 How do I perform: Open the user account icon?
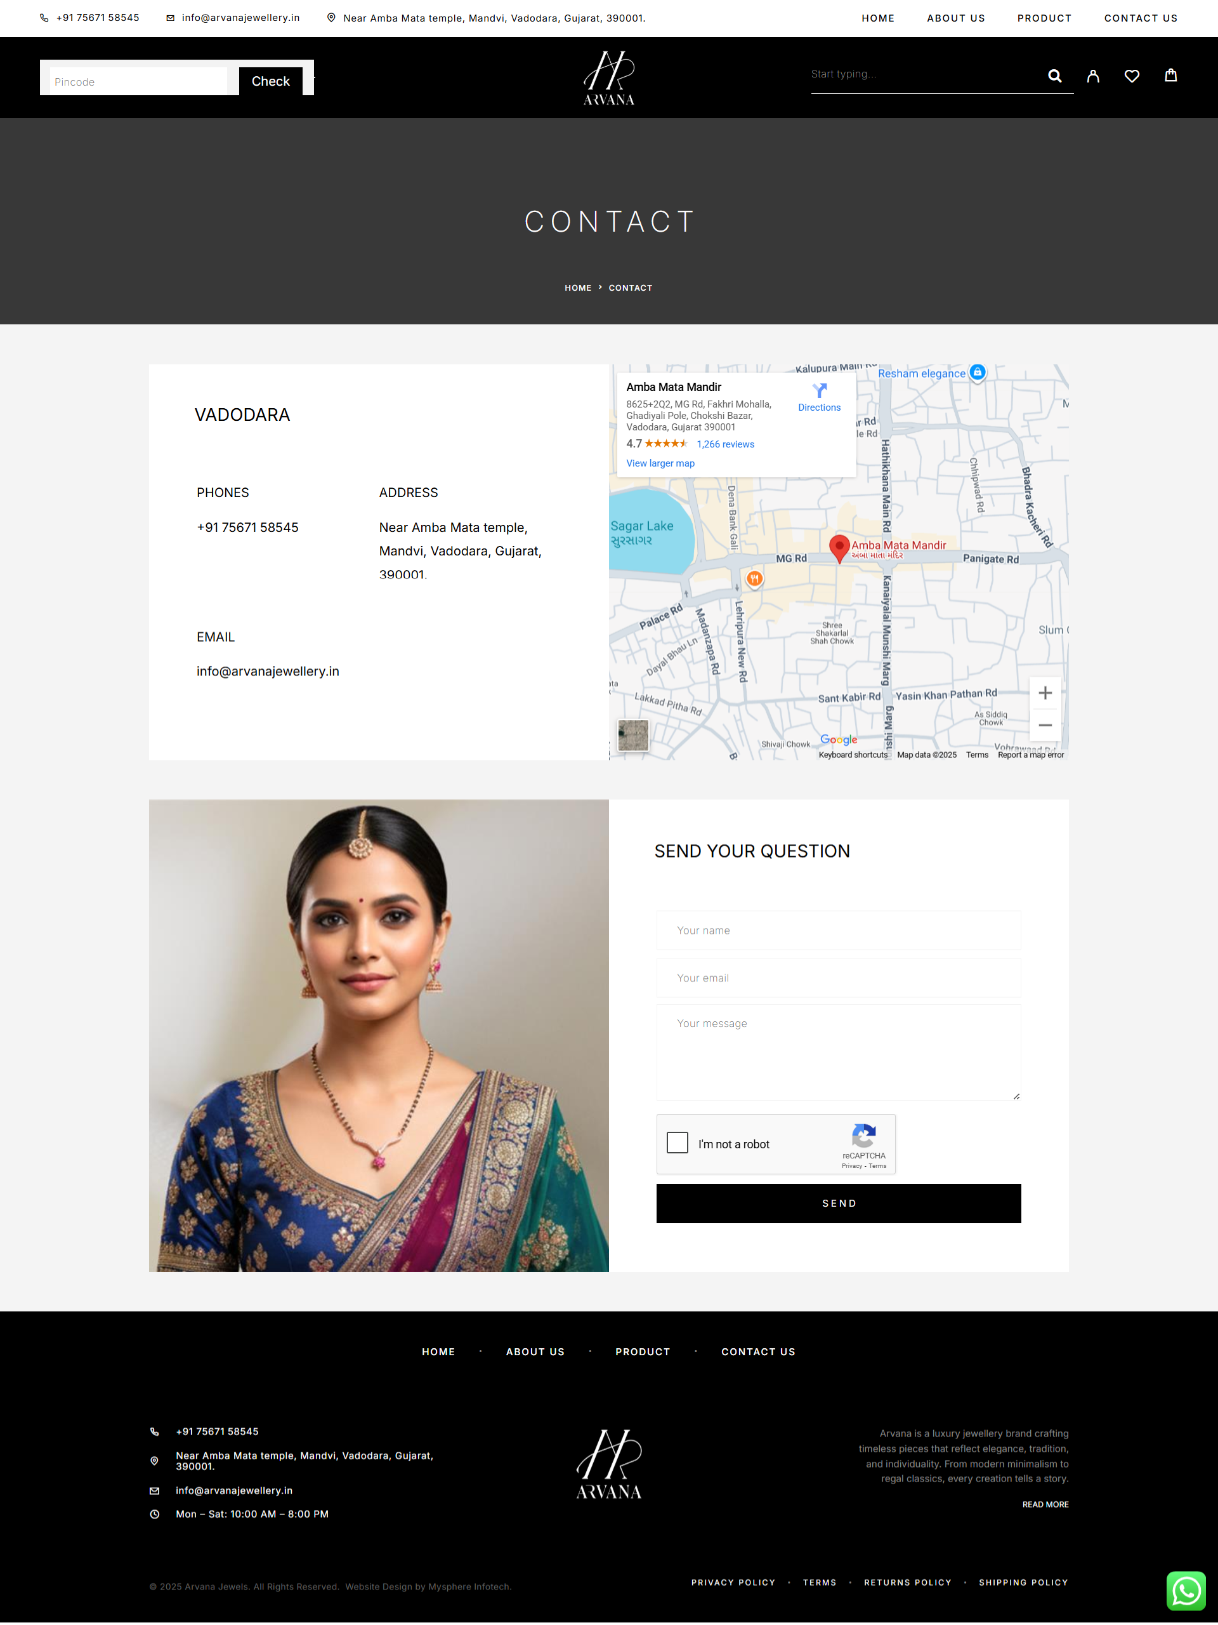(1093, 76)
